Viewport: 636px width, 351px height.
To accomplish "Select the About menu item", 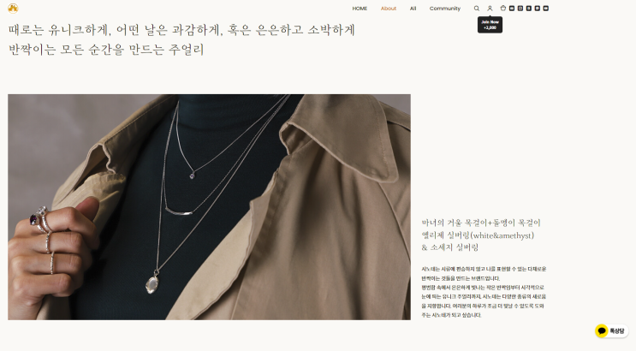I will click(389, 9).
